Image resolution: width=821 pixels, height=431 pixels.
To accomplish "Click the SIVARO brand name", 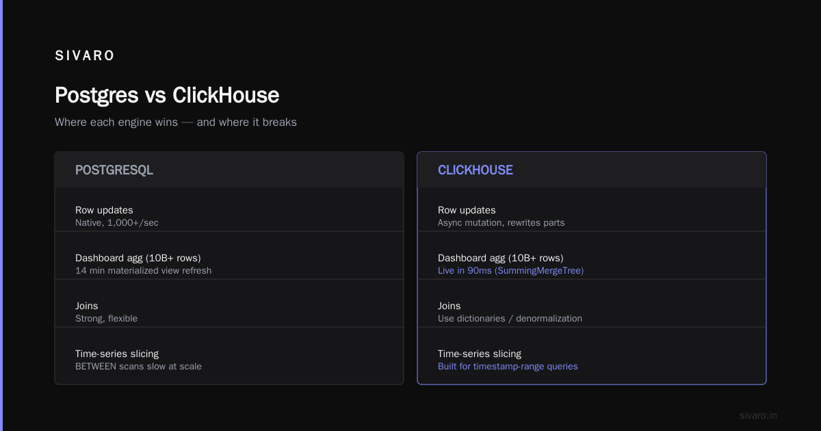I will coord(85,56).
